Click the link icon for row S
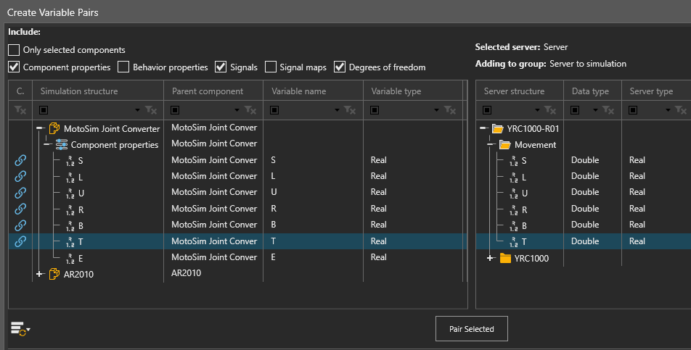 20,160
